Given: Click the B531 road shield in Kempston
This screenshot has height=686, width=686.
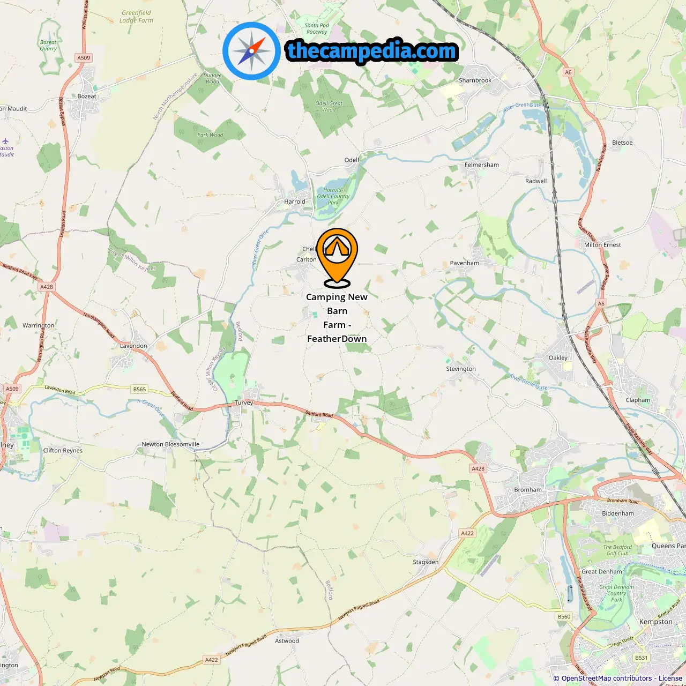Looking at the screenshot, I should tap(641, 658).
